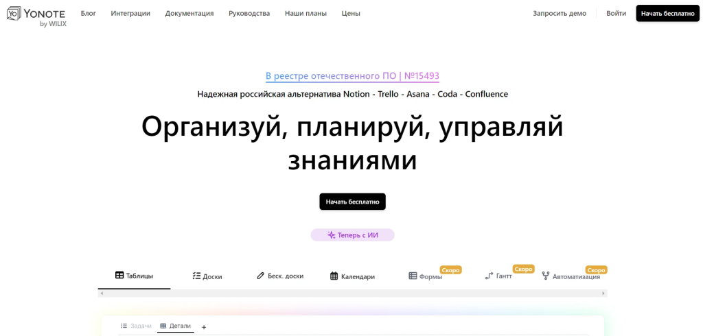Click the Yonote logo
This screenshot has width=703, height=336.
36,16
